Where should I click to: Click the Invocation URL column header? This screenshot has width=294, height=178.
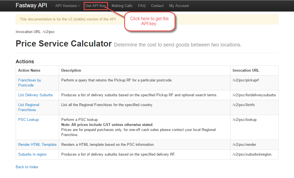click(246, 70)
